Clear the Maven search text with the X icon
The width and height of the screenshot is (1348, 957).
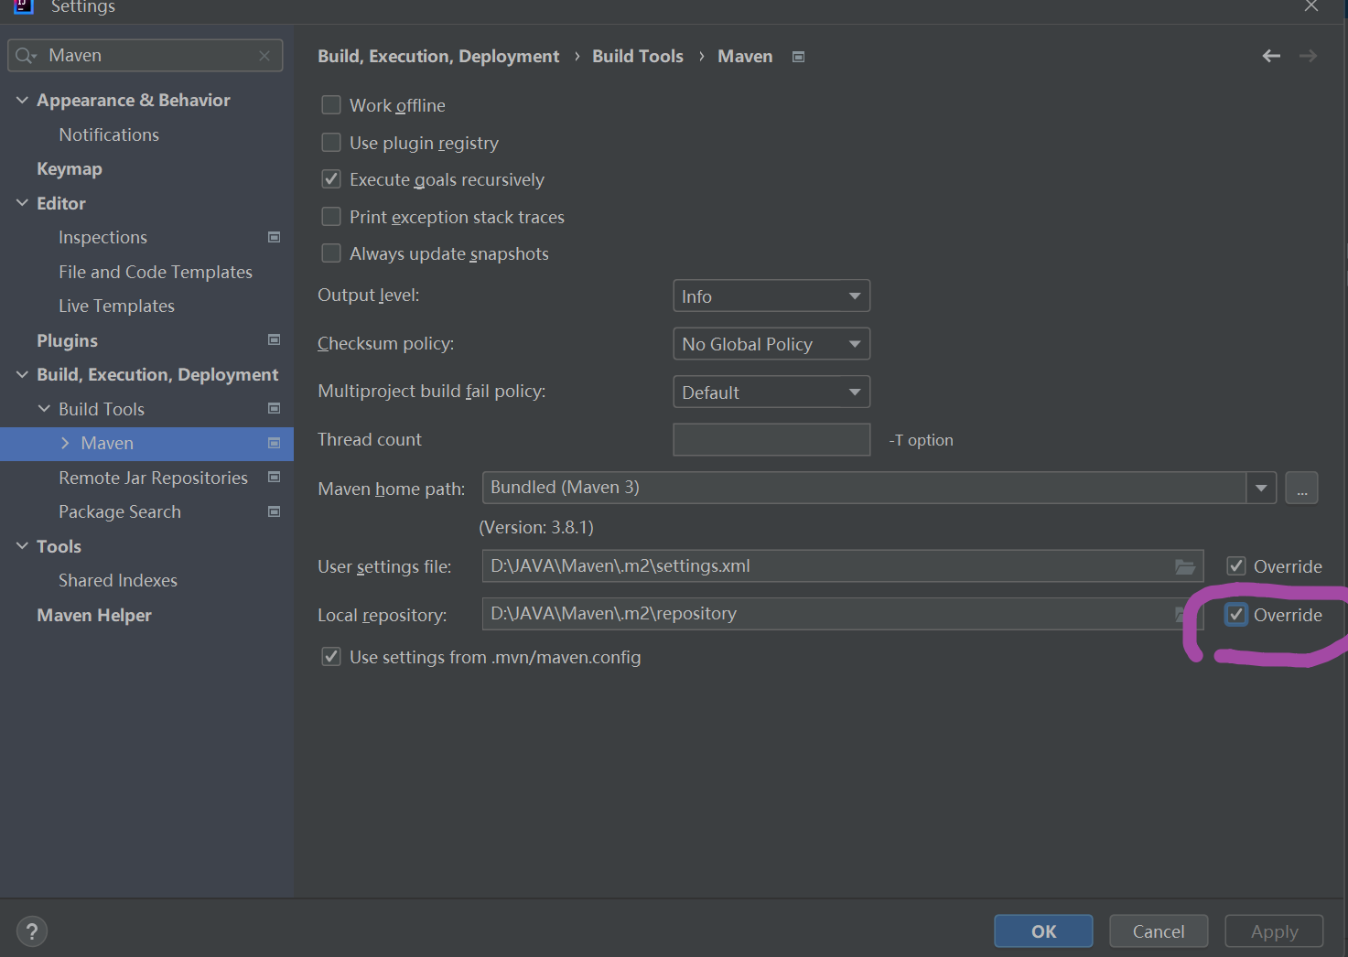click(264, 56)
